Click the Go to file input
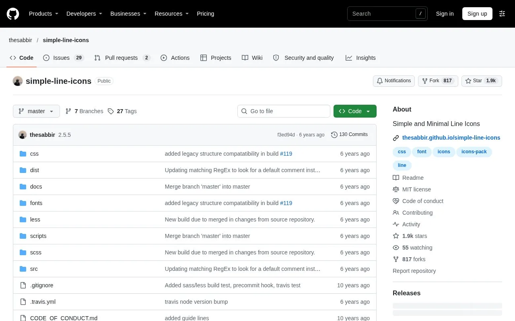 coord(284,111)
